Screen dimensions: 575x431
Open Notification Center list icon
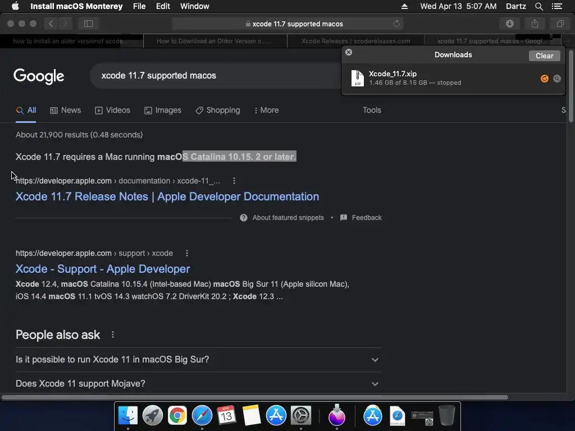click(x=556, y=6)
